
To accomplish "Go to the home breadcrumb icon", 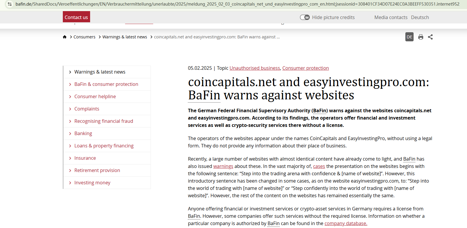I will coord(65,37).
